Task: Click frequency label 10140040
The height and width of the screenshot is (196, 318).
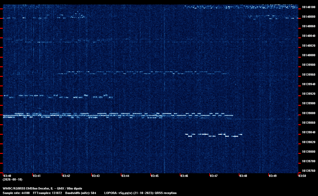Action: [309, 36]
